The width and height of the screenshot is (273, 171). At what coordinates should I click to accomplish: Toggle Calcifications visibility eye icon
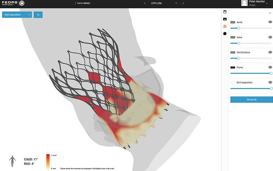point(270,52)
